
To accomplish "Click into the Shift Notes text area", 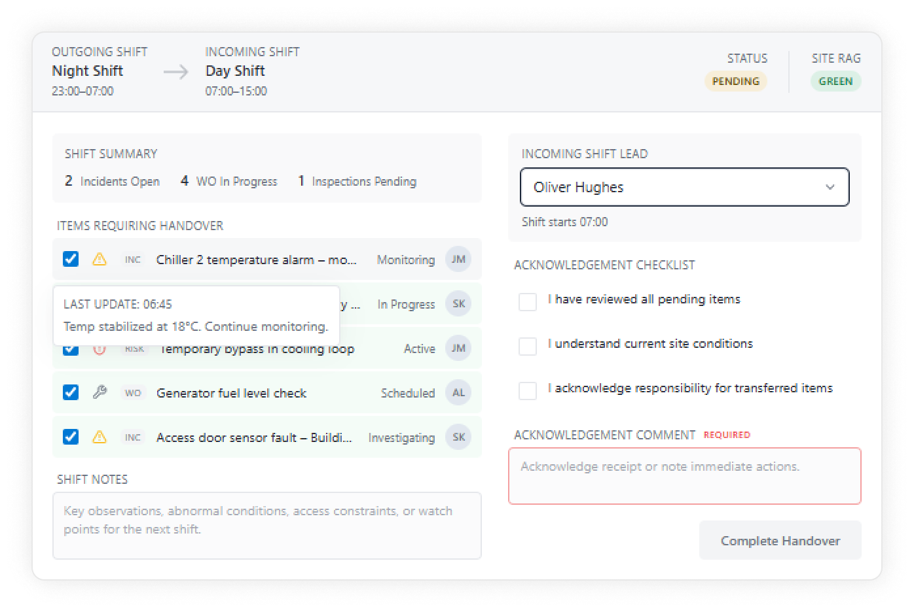I will pos(266,526).
